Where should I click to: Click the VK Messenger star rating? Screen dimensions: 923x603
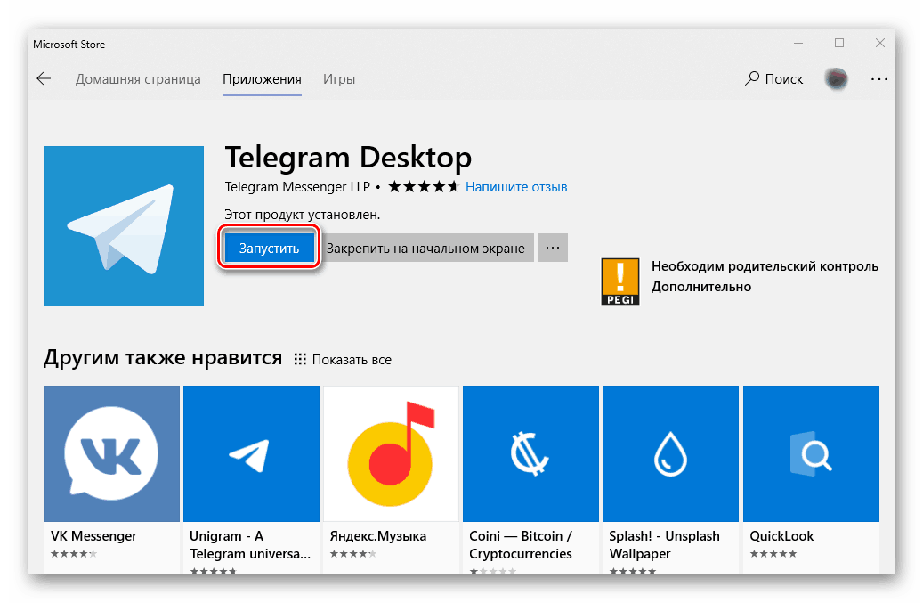coord(74,553)
